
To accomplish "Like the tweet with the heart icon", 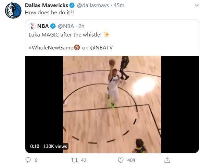I will click(121, 160).
